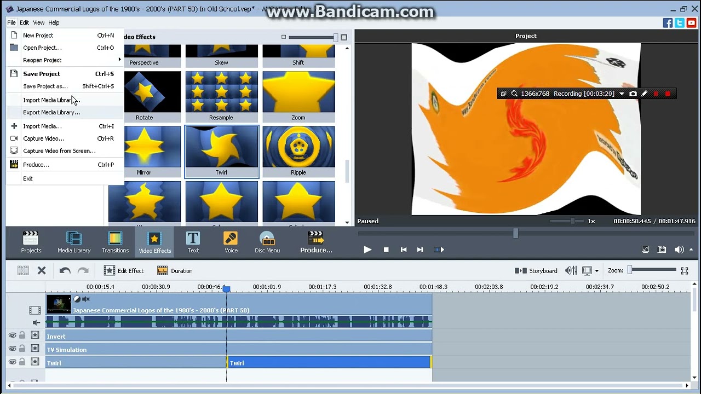Screen dimensions: 701x394
Task: Open the Projects section
Action: click(x=31, y=242)
